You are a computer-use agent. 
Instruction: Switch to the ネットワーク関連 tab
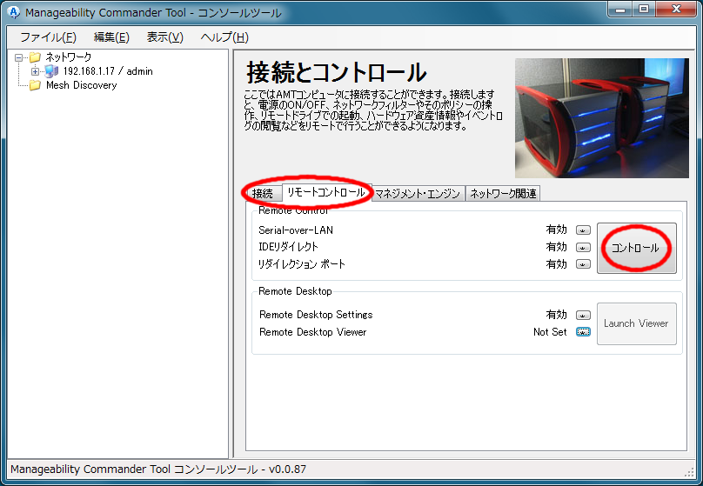coord(503,194)
